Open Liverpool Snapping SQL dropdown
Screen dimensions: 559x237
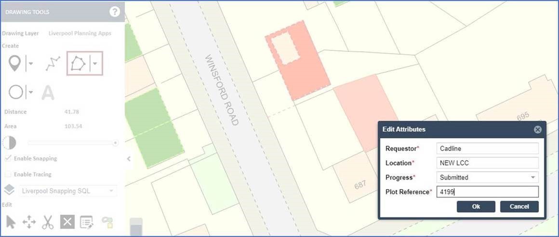click(x=67, y=191)
